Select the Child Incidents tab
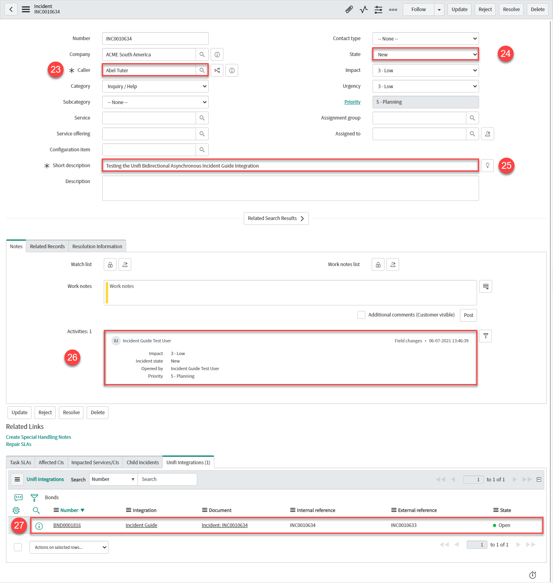 [142, 462]
